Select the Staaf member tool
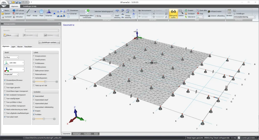Image resolution: width=259 pixels, height=140 pixels. pos(28,13)
